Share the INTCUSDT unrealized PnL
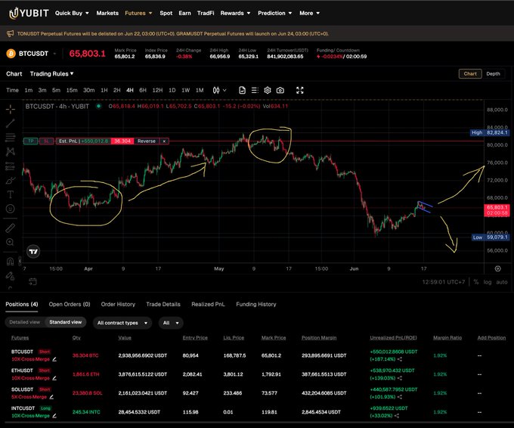 (x=397, y=416)
